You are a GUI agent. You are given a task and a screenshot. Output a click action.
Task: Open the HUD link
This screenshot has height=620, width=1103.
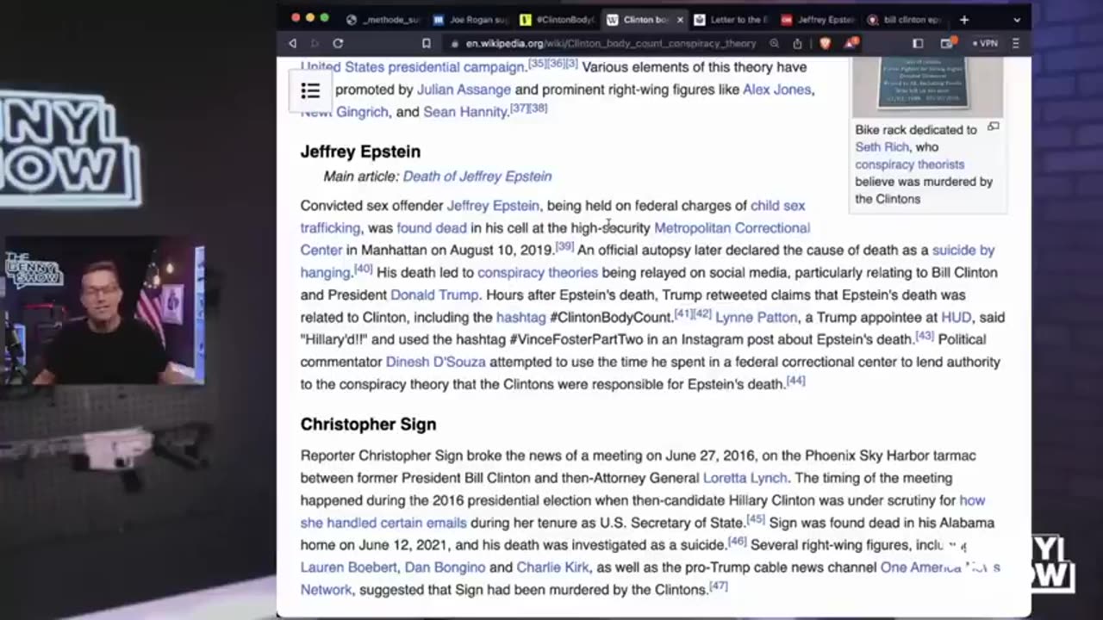[x=956, y=318]
